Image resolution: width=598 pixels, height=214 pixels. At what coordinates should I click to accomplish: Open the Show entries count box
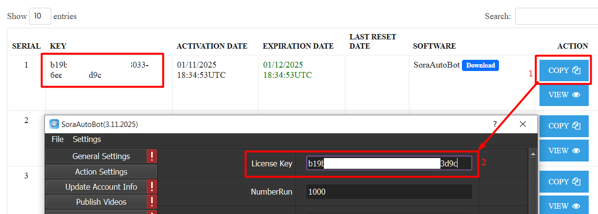tap(40, 16)
